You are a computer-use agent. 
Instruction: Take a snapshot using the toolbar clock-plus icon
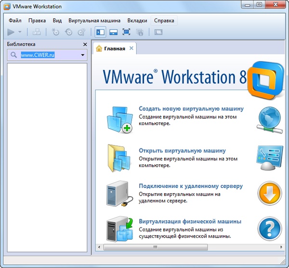[56, 32]
